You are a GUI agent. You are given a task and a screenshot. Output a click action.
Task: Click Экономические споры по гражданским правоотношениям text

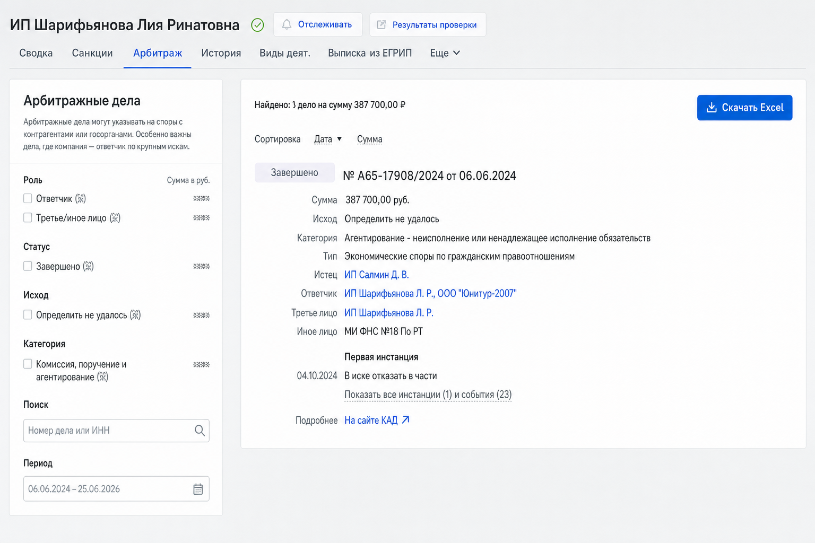click(459, 256)
